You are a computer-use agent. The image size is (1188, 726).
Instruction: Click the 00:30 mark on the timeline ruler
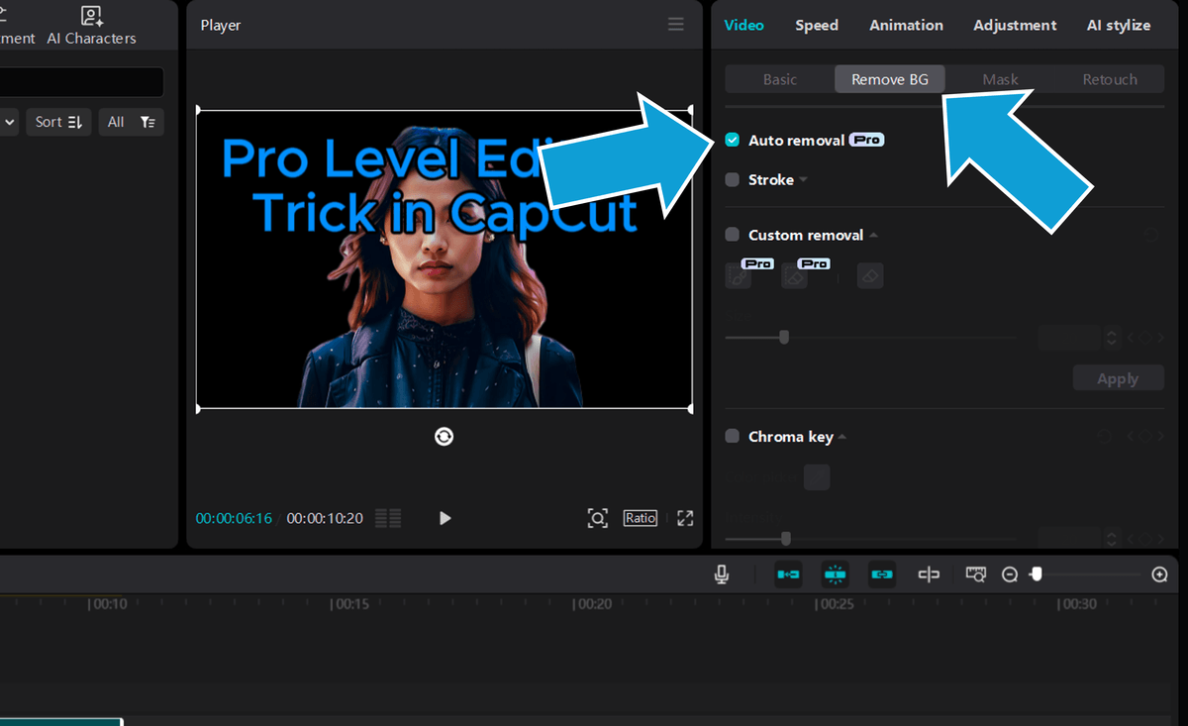point(1076,604)
